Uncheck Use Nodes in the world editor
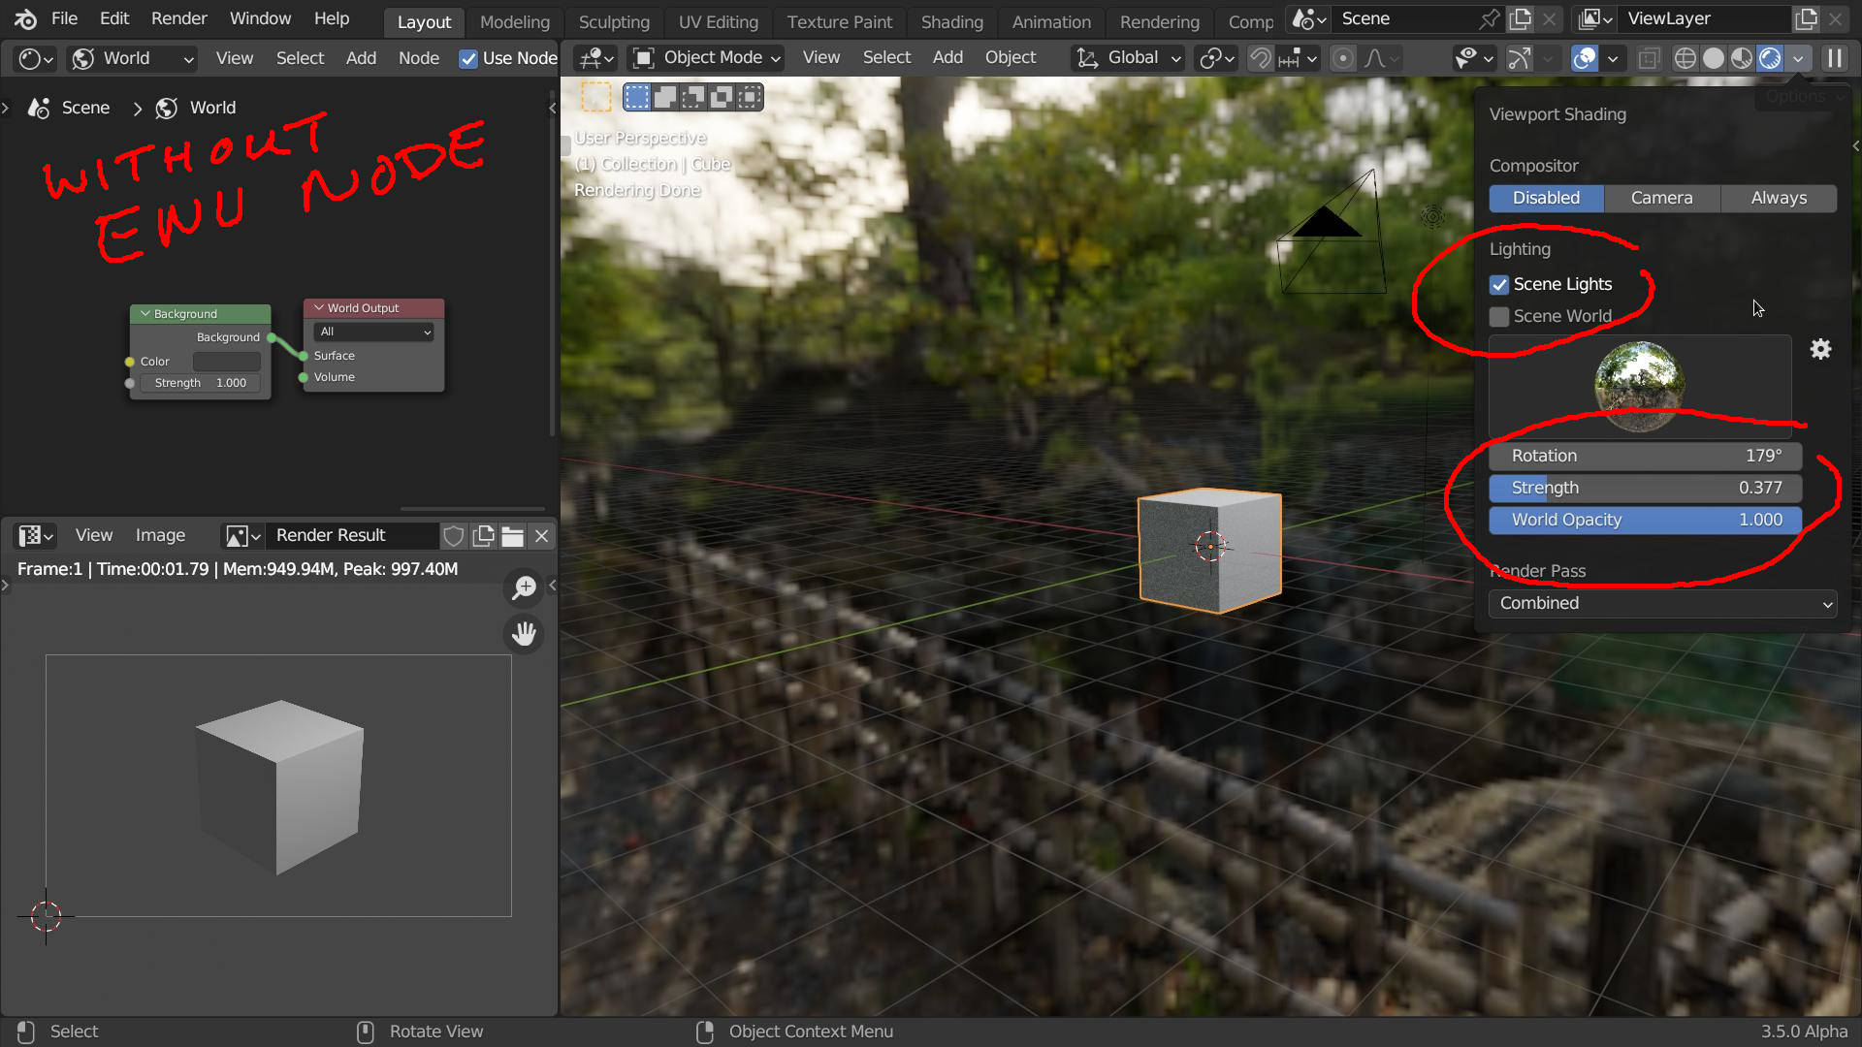The image size is (1862, 1047). click(x=469, y=57)
